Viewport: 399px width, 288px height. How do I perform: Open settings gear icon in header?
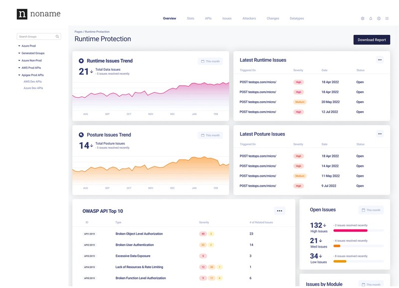[x=363, y=18]
